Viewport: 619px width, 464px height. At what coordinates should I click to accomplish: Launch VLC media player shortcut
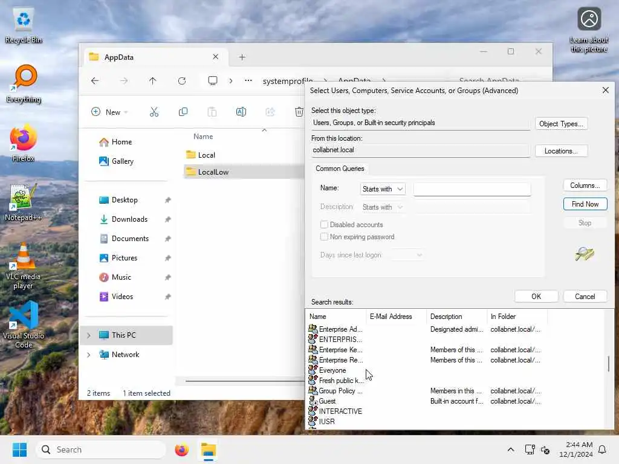[24, 266]
